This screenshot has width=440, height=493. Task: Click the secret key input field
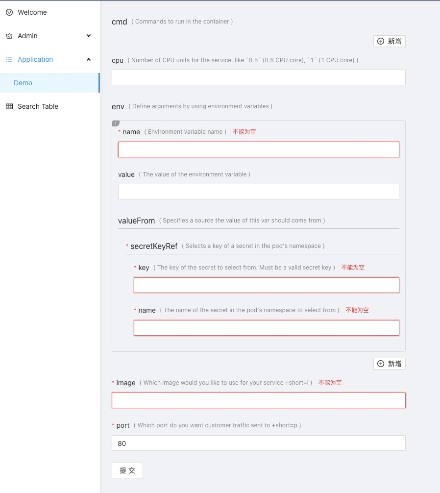pos(267,285)
